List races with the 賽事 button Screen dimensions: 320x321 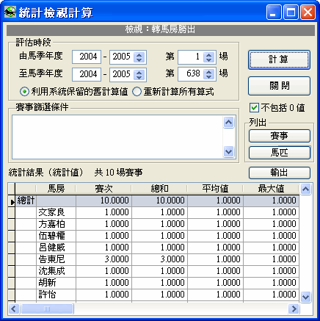pyautogui.click(x=280, y=136)
